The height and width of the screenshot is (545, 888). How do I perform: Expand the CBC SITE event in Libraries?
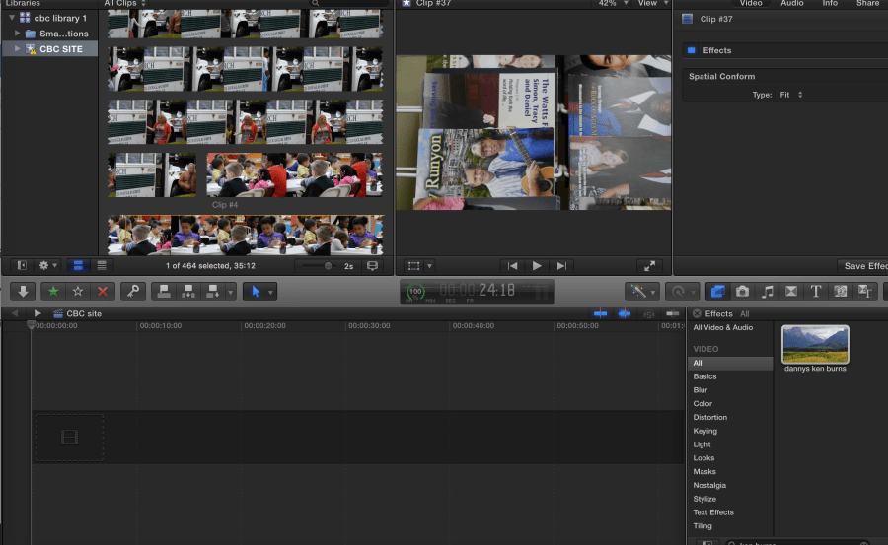pos(17,48)
